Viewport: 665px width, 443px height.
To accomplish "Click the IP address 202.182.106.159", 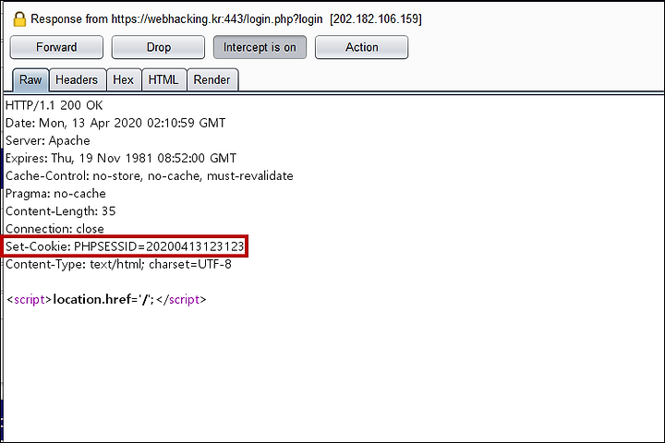I will click(376, 19).
